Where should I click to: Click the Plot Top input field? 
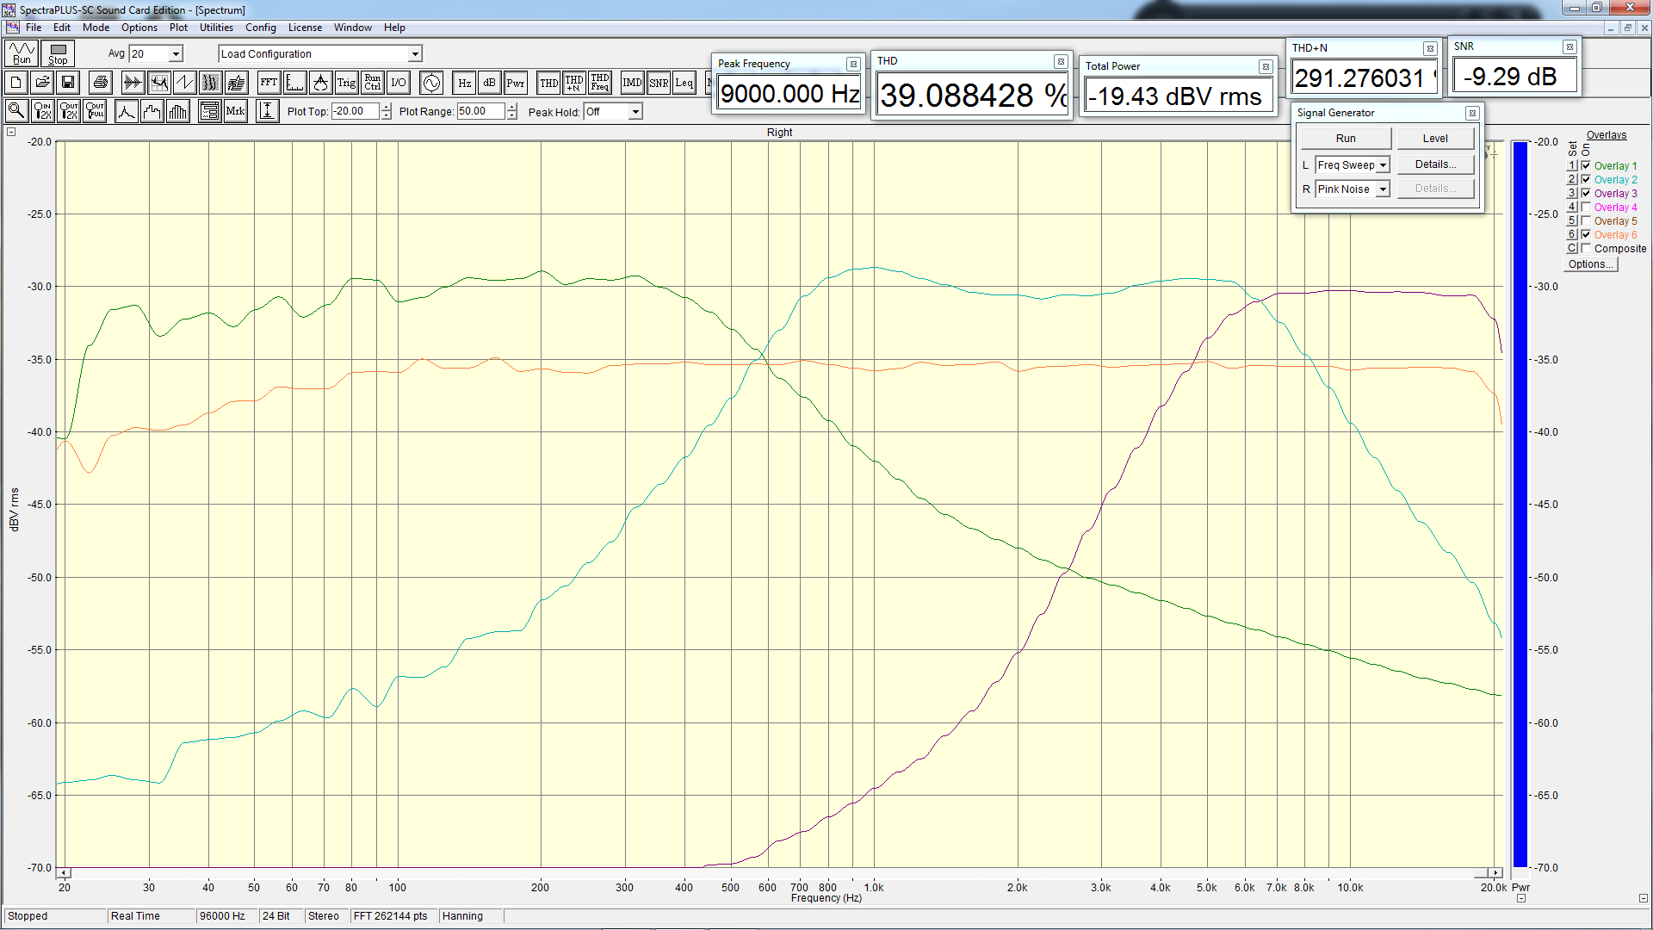[356, 111]
